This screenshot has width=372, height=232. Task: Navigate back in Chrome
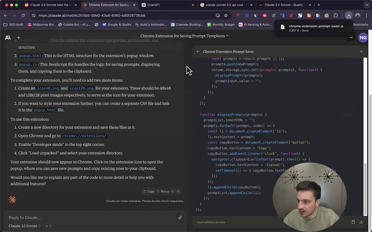[x=5, y=15]
